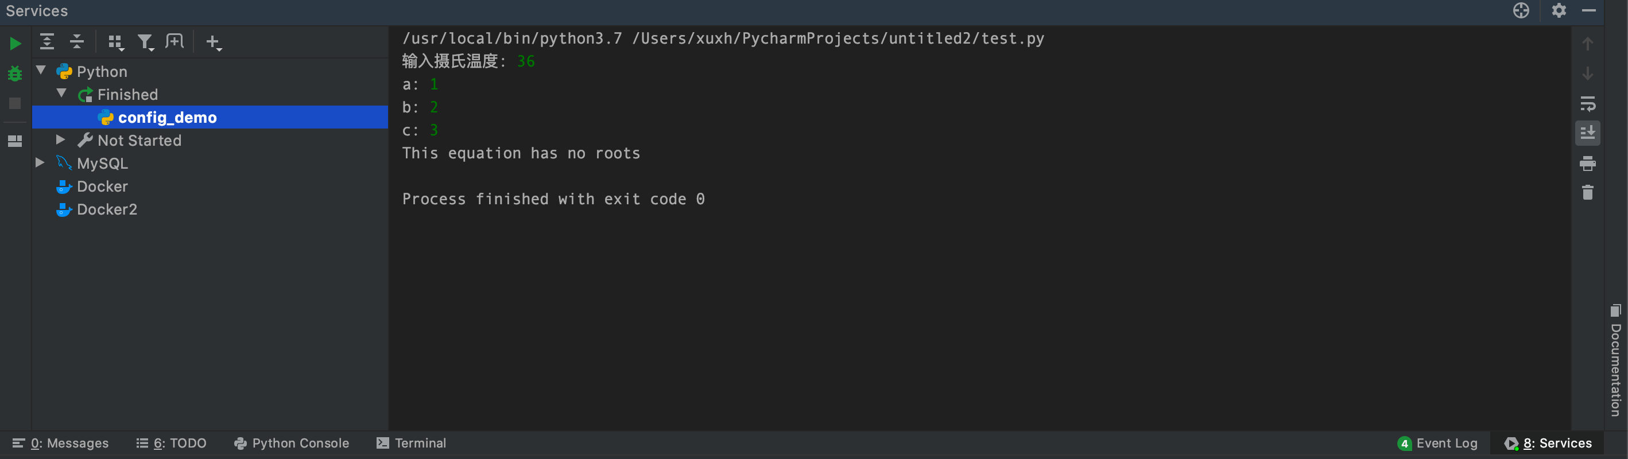Open Services panel settings gear
This screenshot has height=459, width=1628.
tap(1559, 11)
